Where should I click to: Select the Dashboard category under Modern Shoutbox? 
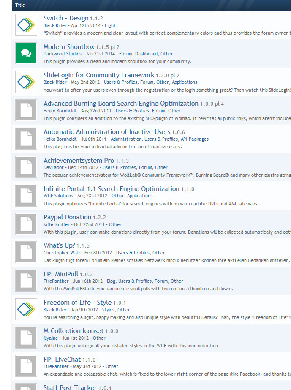click(x=146, y=54)
